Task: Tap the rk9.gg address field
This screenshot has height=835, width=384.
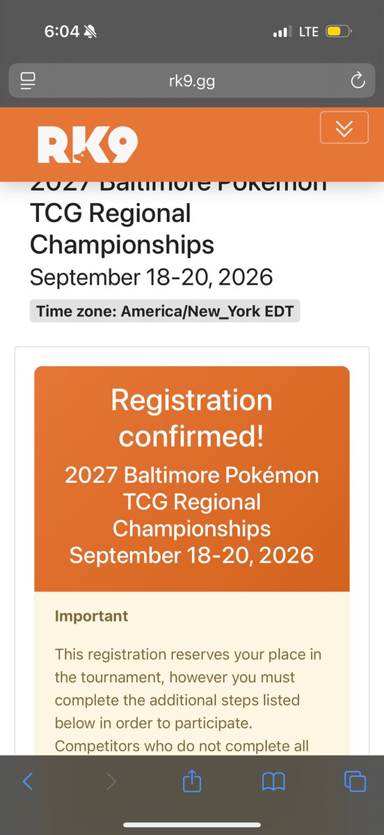Action: coord(192,81)
